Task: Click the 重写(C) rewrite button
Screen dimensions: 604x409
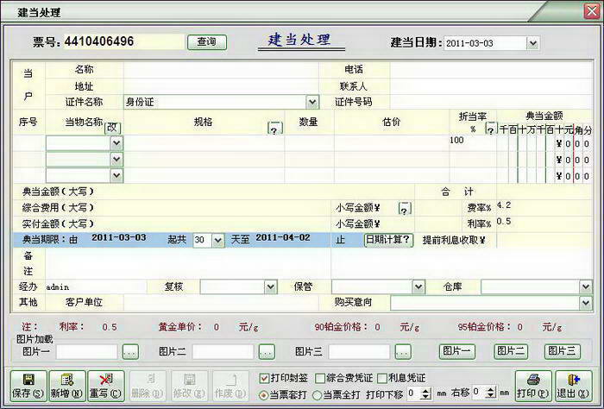Action: tap(106, 386)
